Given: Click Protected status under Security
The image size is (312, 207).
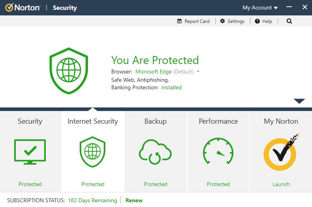Looking at the screenshot, I should pyautogui.click(x=30, y=184).
